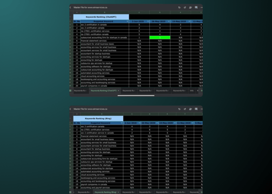Open all-sheets list in ChatGPT ranking window

[x=70, y=91]
